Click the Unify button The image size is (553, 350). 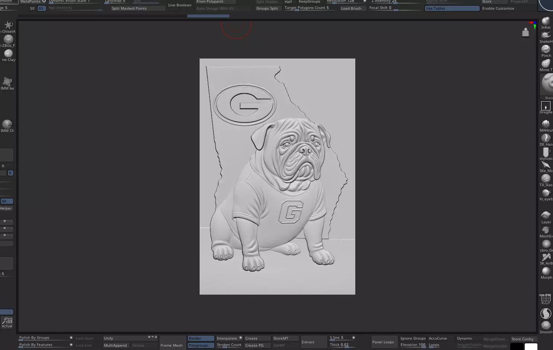click(130, 338)
